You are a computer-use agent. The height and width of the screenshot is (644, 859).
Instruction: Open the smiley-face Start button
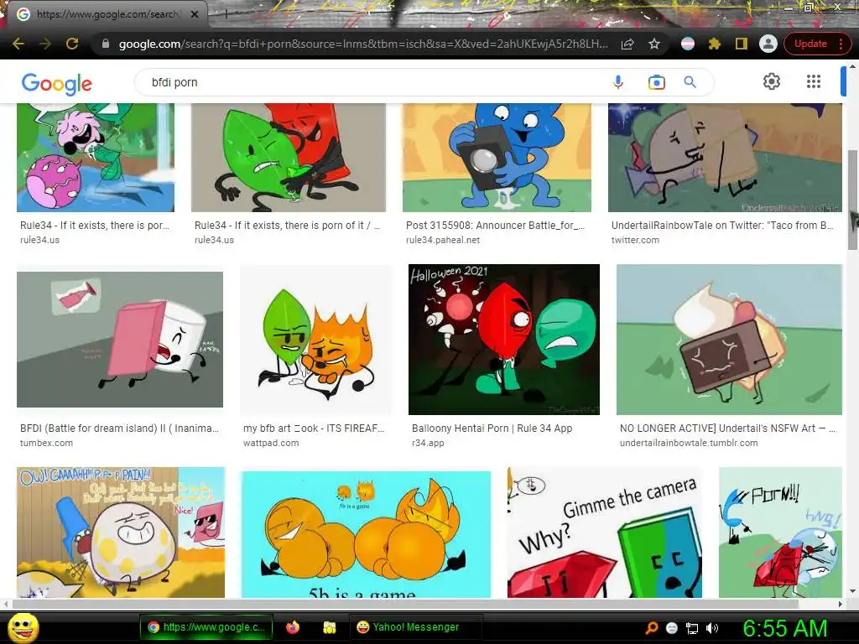tap(23, 627)
